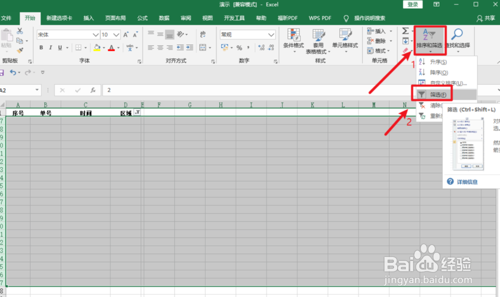Switch to the 视图 tab
Screen dimensions: 500x297
[207, 18]
